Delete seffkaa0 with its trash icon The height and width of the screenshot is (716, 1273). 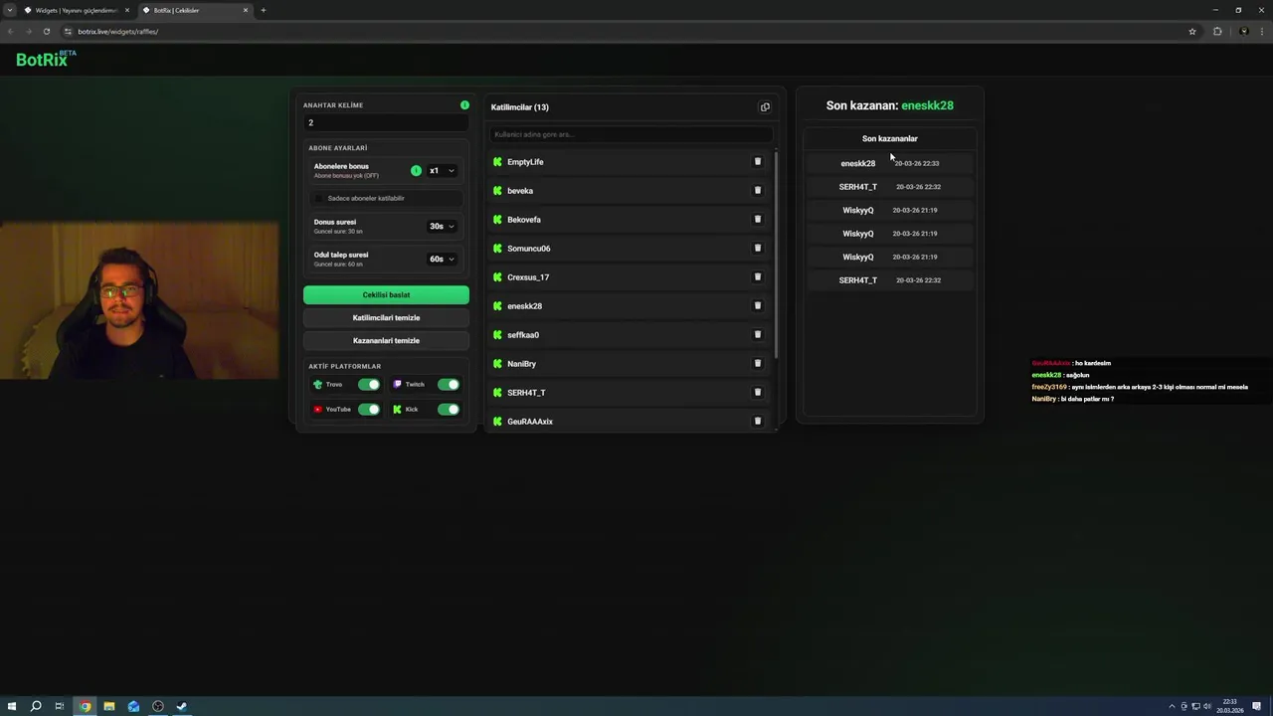(757, 334)
